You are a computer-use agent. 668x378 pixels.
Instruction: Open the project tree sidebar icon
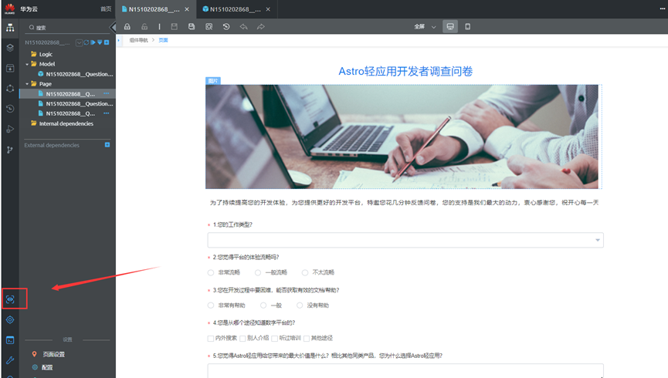tap(10, 28)
